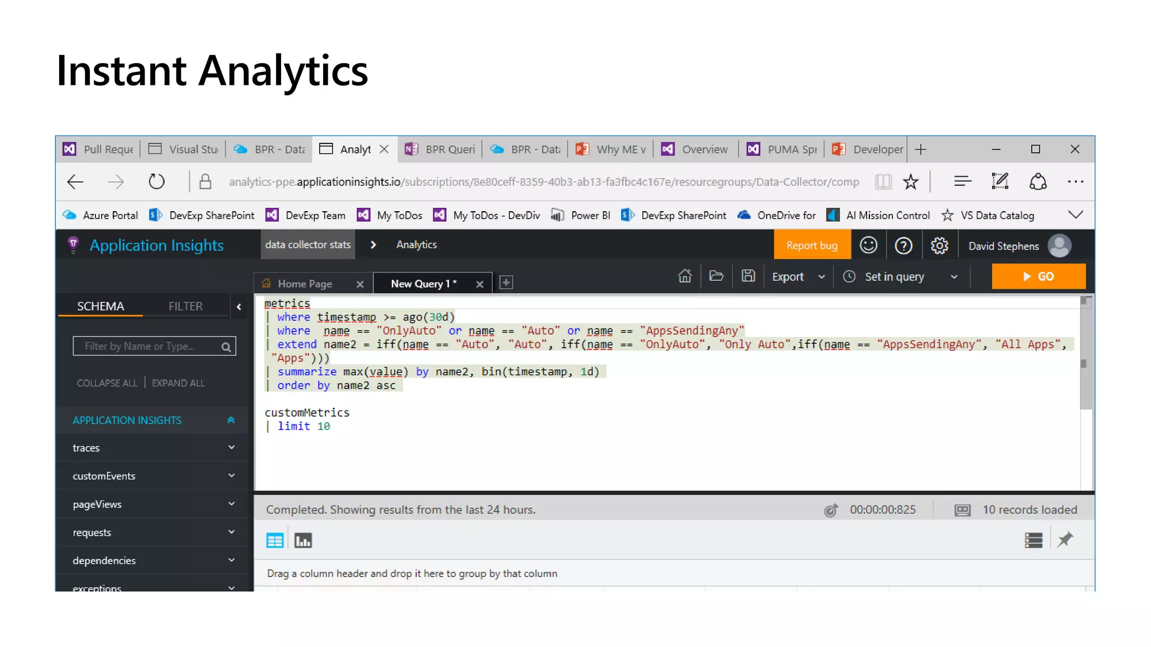Switch to the FILTER tab
Image resolution: width=1151 pixels, height=647 pixels.
(185, 306)
